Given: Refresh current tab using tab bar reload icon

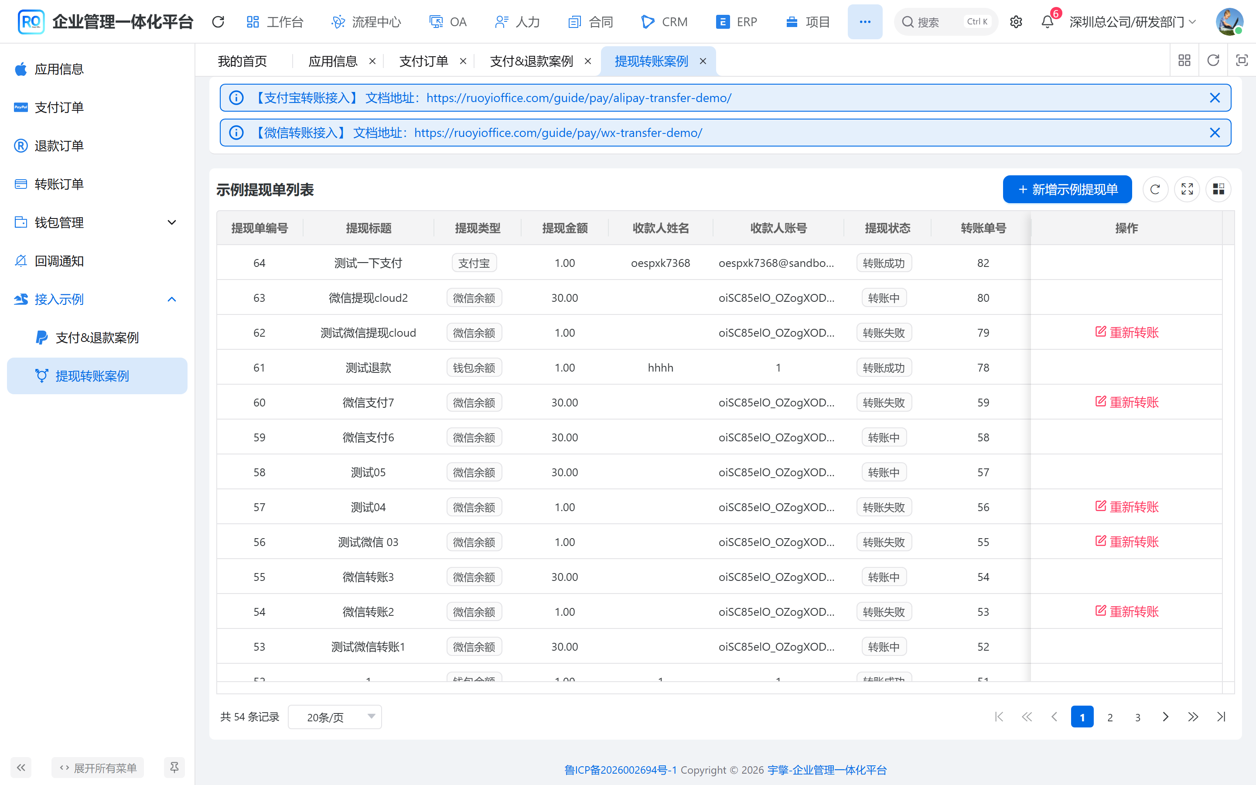Looking at the screenshot, I should tap(1213, 60).
